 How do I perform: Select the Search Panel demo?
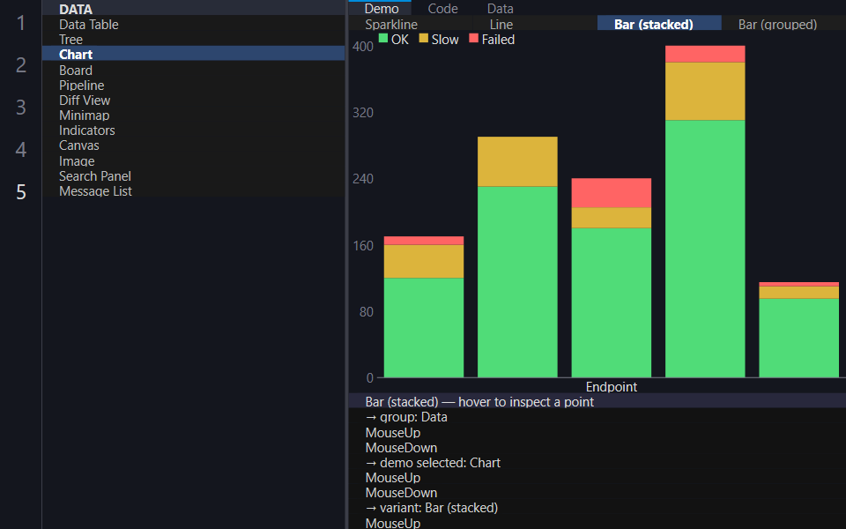click(x=193, y=175)
